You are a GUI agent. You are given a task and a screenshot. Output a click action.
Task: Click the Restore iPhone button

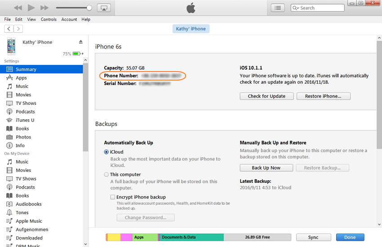pyautogui.click(x=323, y=96)
